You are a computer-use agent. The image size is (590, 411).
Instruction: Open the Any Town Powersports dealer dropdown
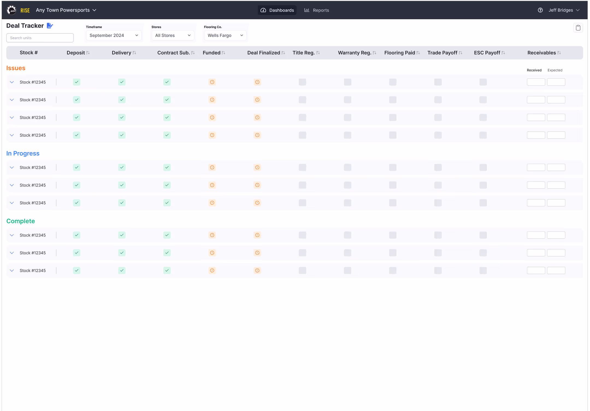(66, 10)
